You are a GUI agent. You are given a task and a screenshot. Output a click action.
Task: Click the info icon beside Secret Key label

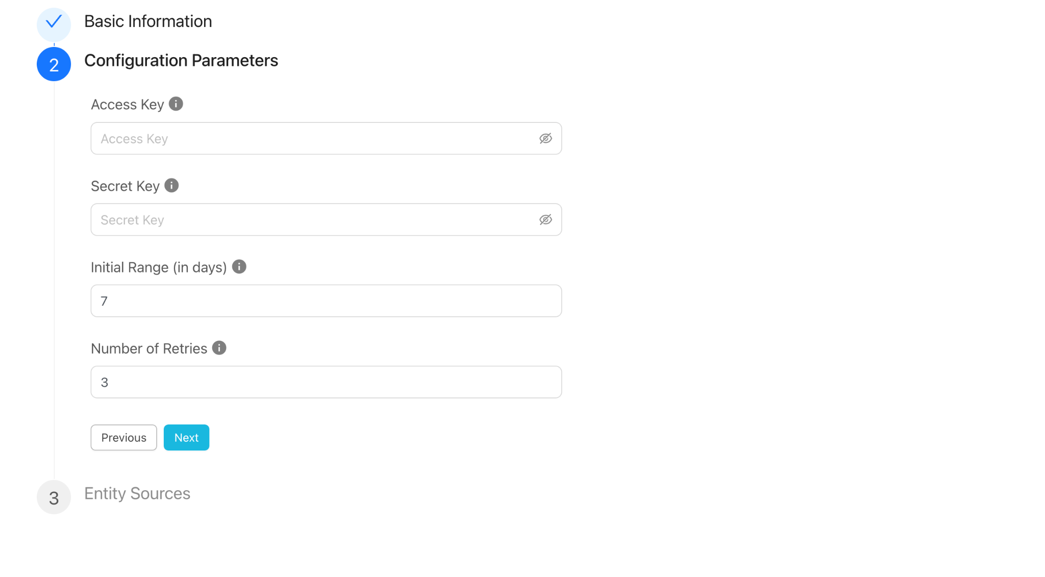[171, 186]
